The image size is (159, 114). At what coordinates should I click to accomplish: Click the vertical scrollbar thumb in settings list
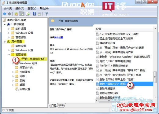155,77
